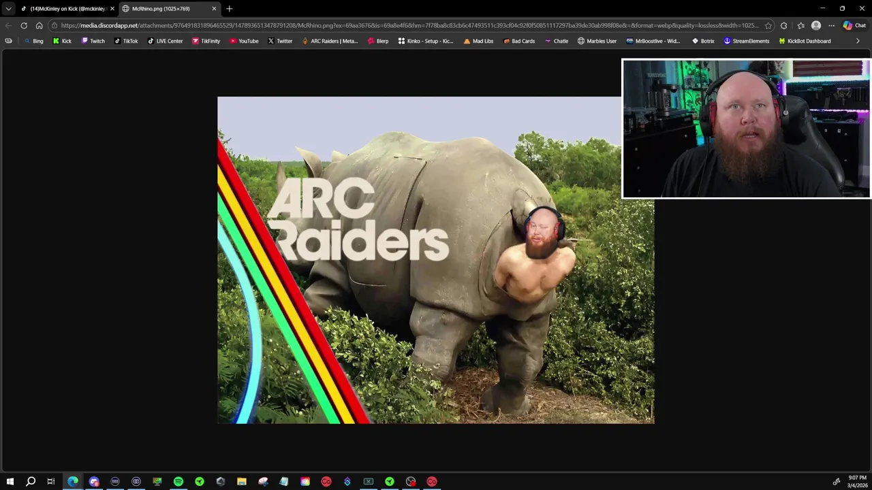Open the YouTube bookmark
The width and height of the screenshot is (872, 490).
click(244, 41)
